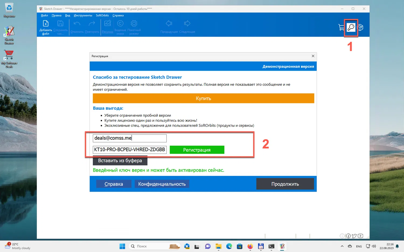Click the 3D box icon in toolbar
Viewport: 404px width, 252px height.
360,27
